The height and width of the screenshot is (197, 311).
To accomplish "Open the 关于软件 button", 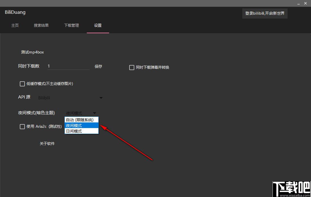I will 47,144.
